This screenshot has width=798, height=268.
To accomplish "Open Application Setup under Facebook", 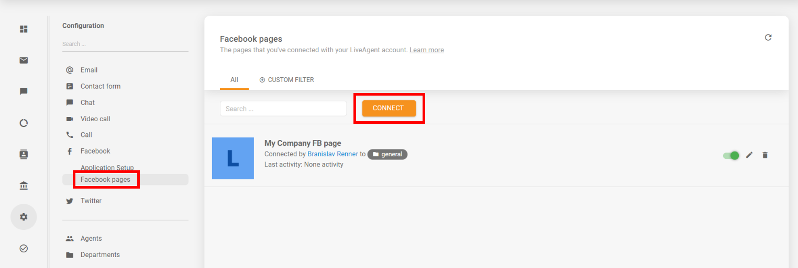I will [107, 168].
